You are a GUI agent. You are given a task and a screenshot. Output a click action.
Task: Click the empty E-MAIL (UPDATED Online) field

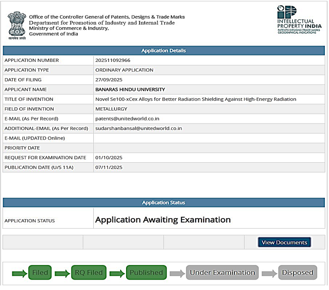pyautogui.click(x=209, y=138)
